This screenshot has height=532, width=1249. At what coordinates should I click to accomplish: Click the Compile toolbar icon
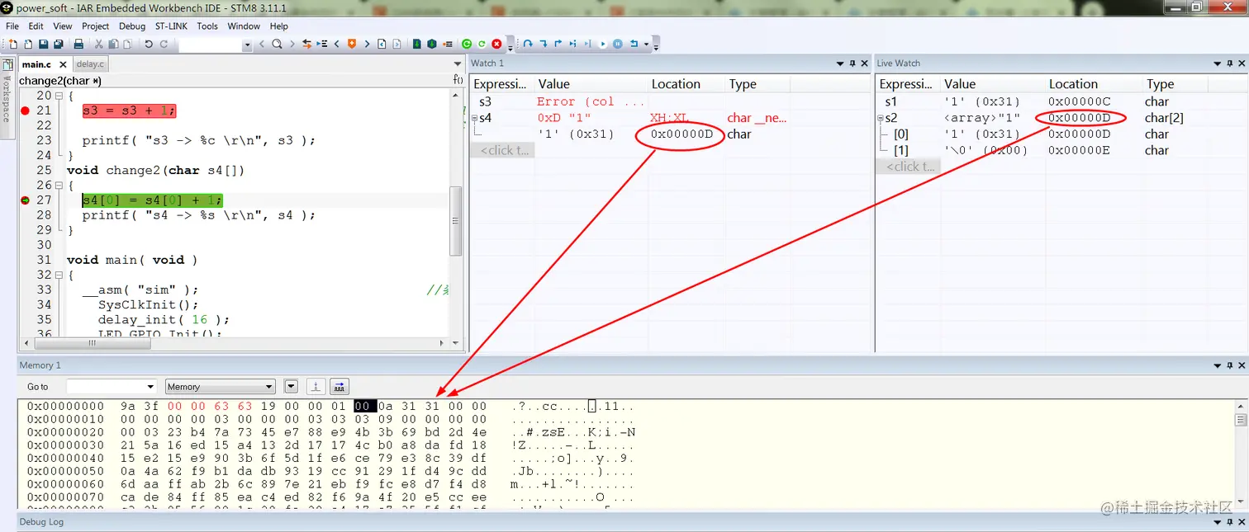tap(416, 44)
